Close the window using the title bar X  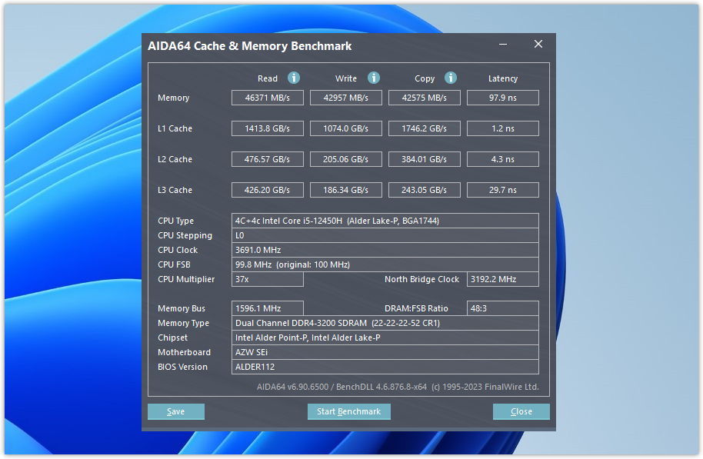tap(538, 45)
